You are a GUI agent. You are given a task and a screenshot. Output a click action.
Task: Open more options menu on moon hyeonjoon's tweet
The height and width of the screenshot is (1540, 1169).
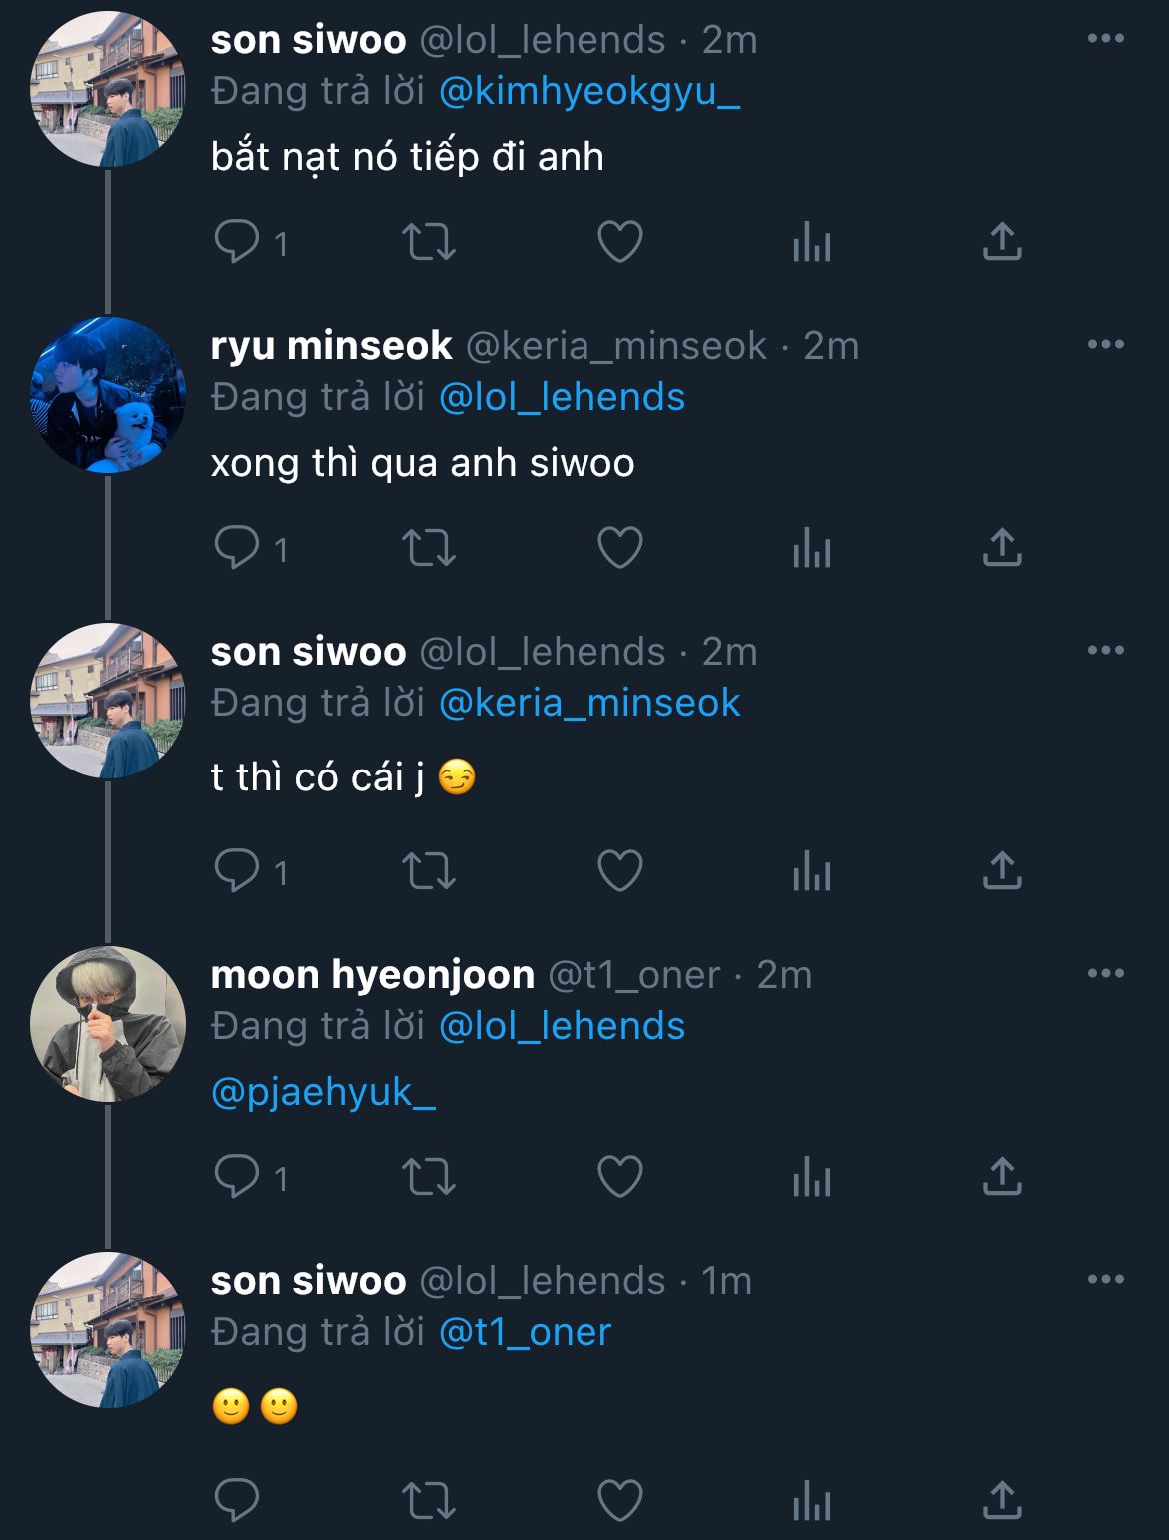pyautogui.click(x=1105, y=974)
